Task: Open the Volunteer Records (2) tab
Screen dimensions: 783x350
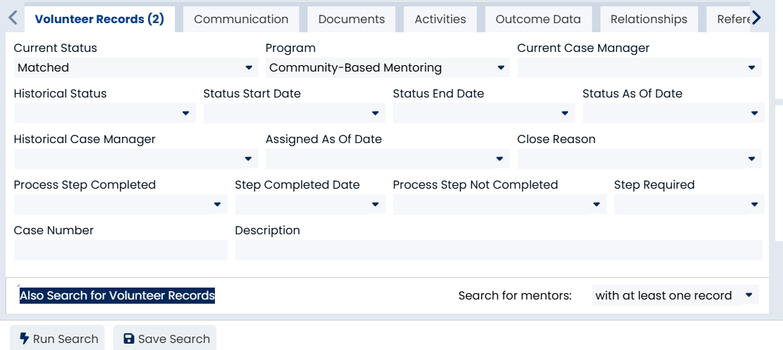Action: click(x=99, y=20)
